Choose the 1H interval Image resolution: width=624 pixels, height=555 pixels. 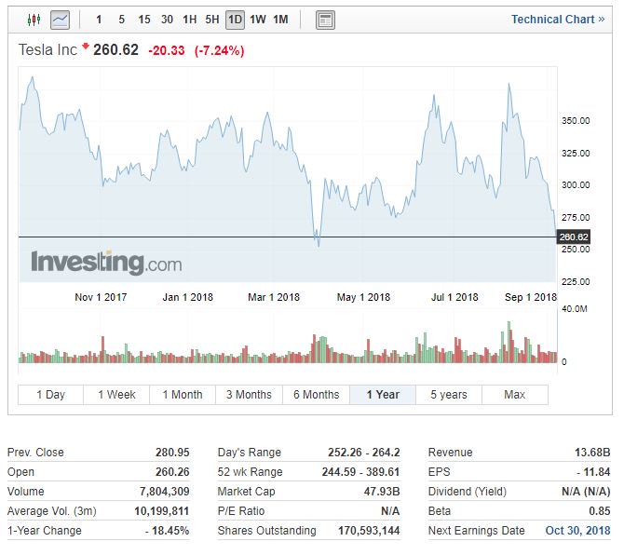189,20
